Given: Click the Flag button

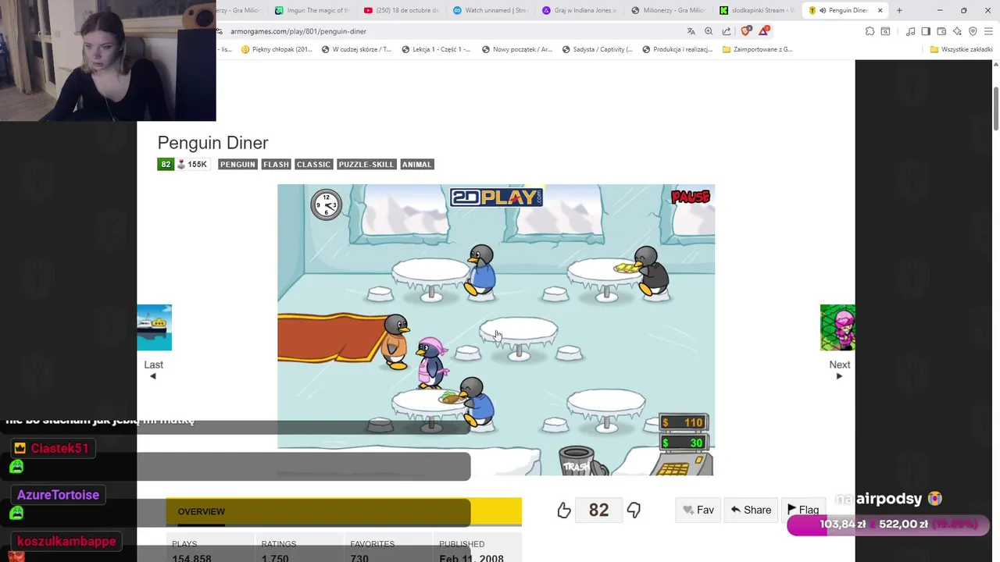Looking at the screenshot, I should point(803,510).
